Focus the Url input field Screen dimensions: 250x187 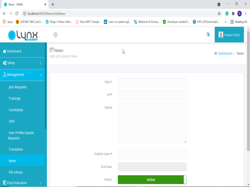click(152, 95)
